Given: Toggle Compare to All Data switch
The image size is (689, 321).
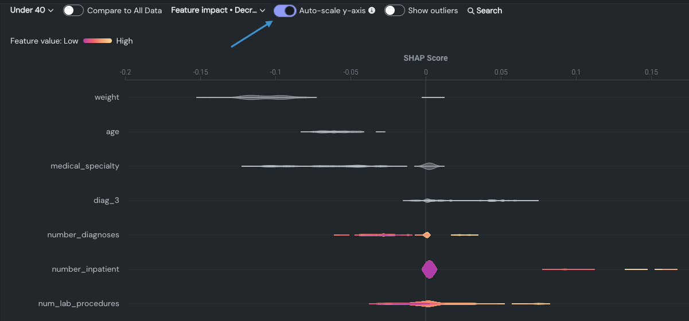Looking at the screenshot, I should pos(73,10).
